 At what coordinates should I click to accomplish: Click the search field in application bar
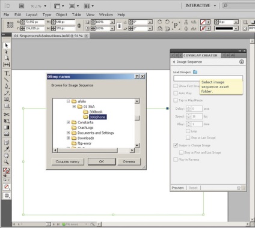click(239, 5)
